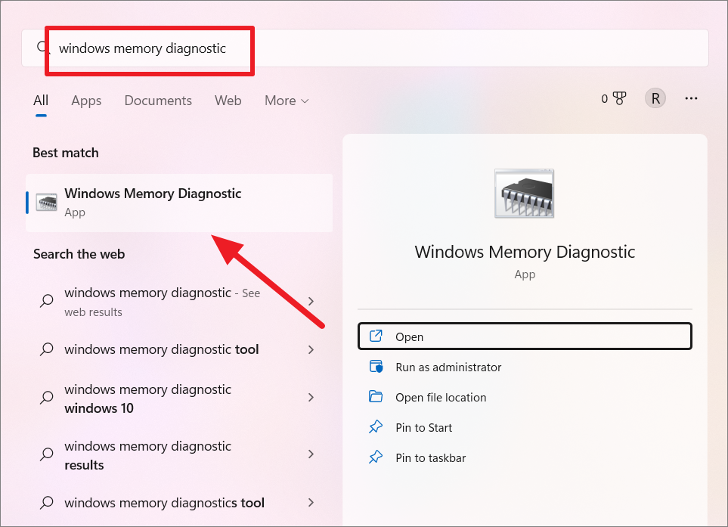The image size is (728, 527).
Task: Click the rewards trophy icon
Action: pos(619,98)
